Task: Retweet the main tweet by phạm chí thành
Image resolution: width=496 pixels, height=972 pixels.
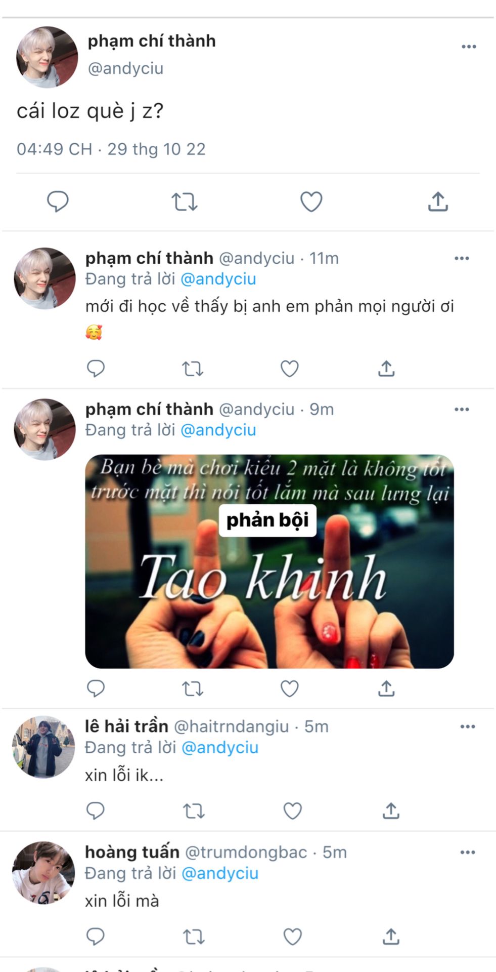Action: tap(185, 201)
